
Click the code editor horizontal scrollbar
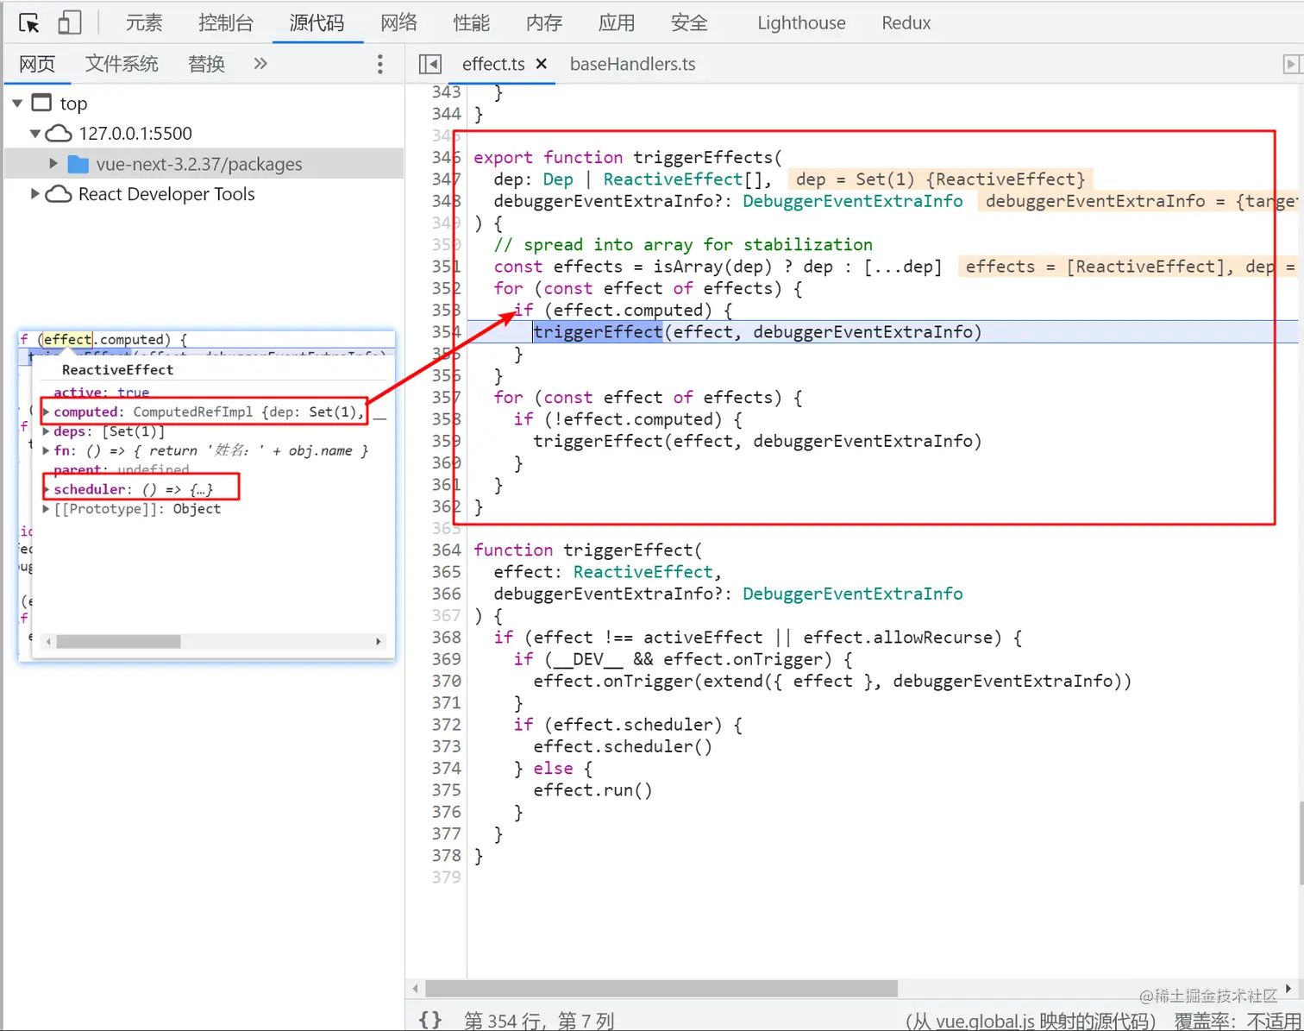661,989
